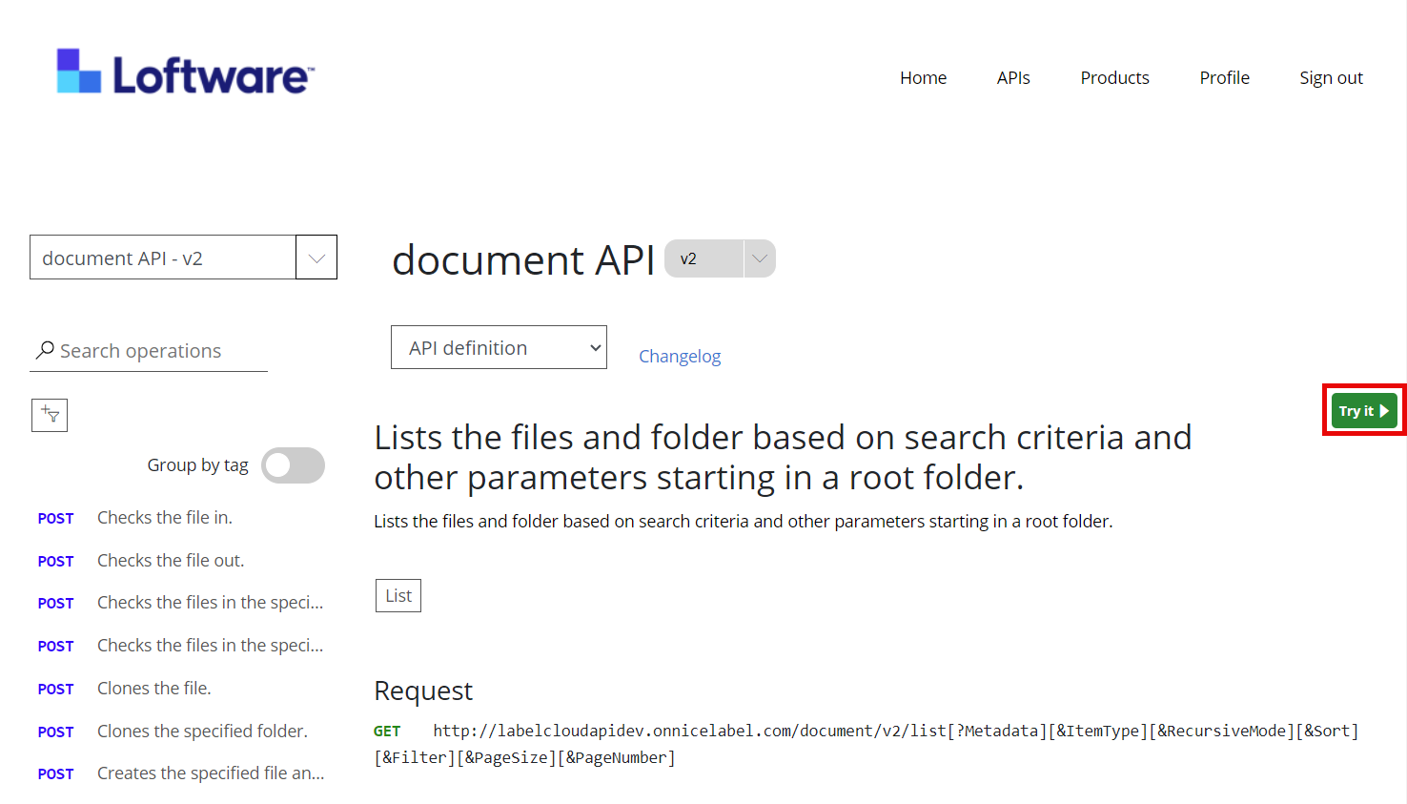Open the Profile page

pyautogui.click(x=1224, y=78)
